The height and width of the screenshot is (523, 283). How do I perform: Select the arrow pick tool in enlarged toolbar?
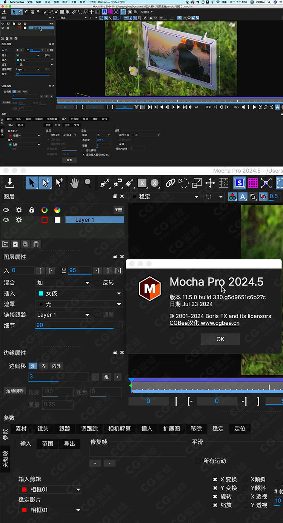[x=32, y=183]
